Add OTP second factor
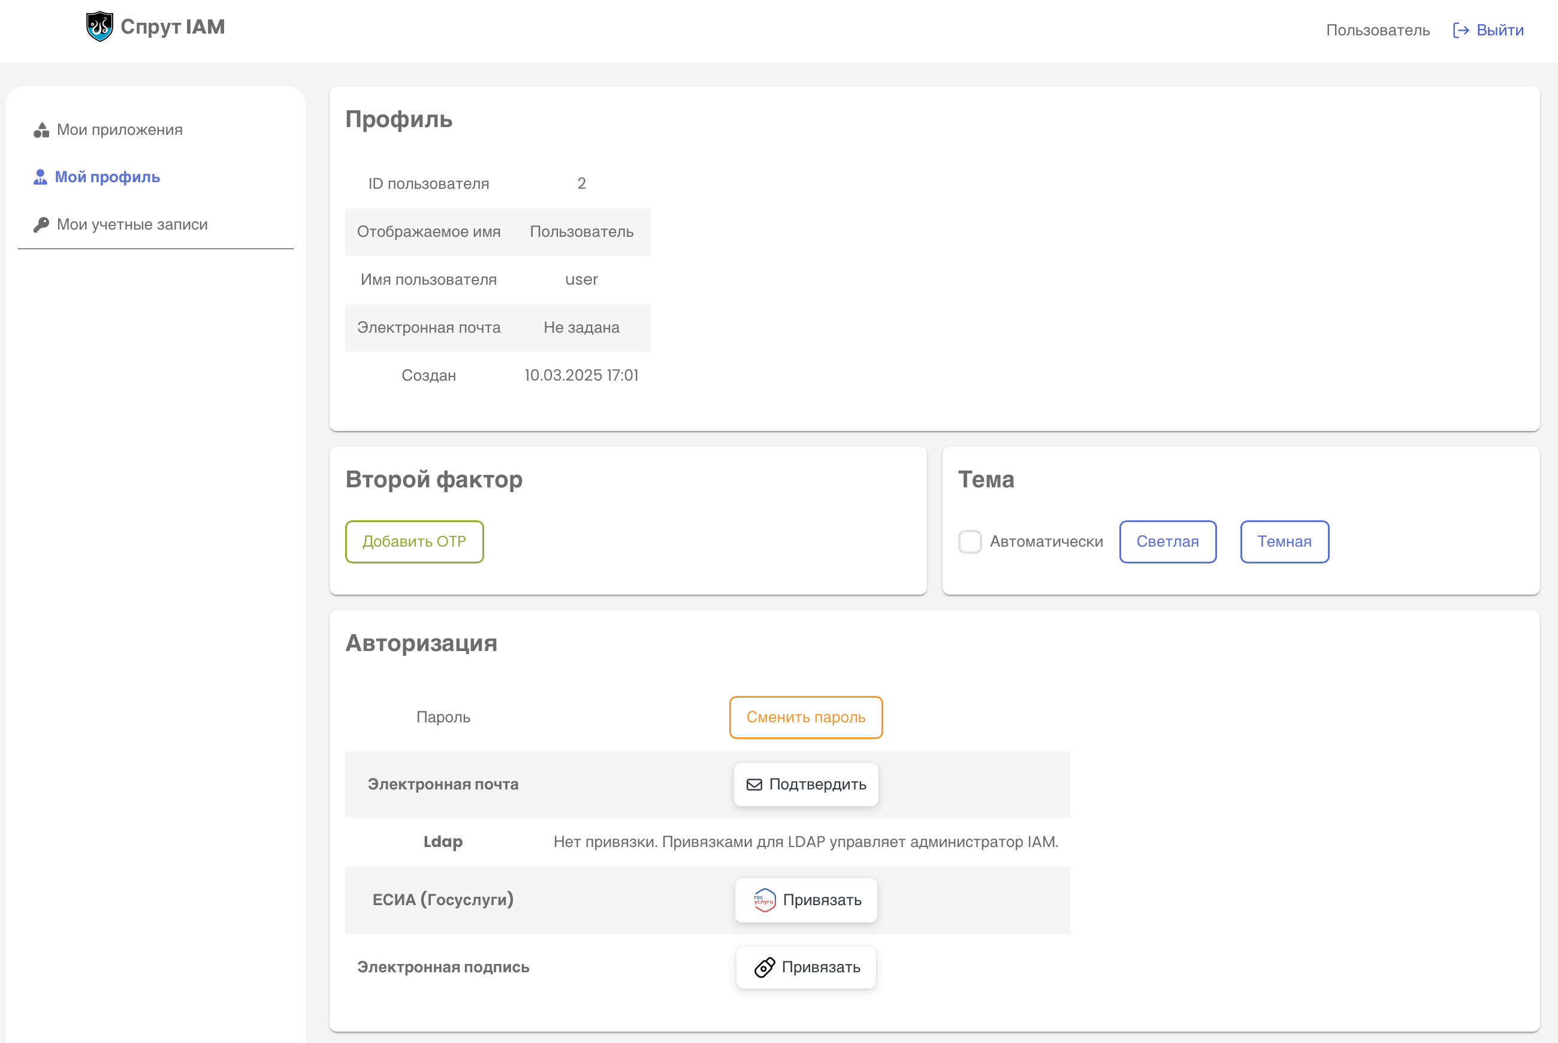The width and height of the screenshot is (1558, 1043). coord(414,541)
